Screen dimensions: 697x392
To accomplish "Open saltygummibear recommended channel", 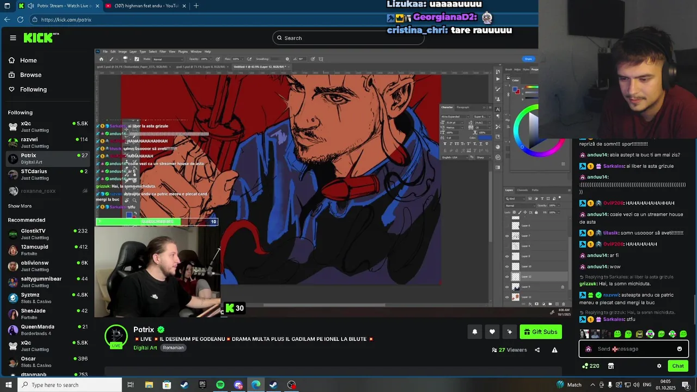I will tap(47, 282).
